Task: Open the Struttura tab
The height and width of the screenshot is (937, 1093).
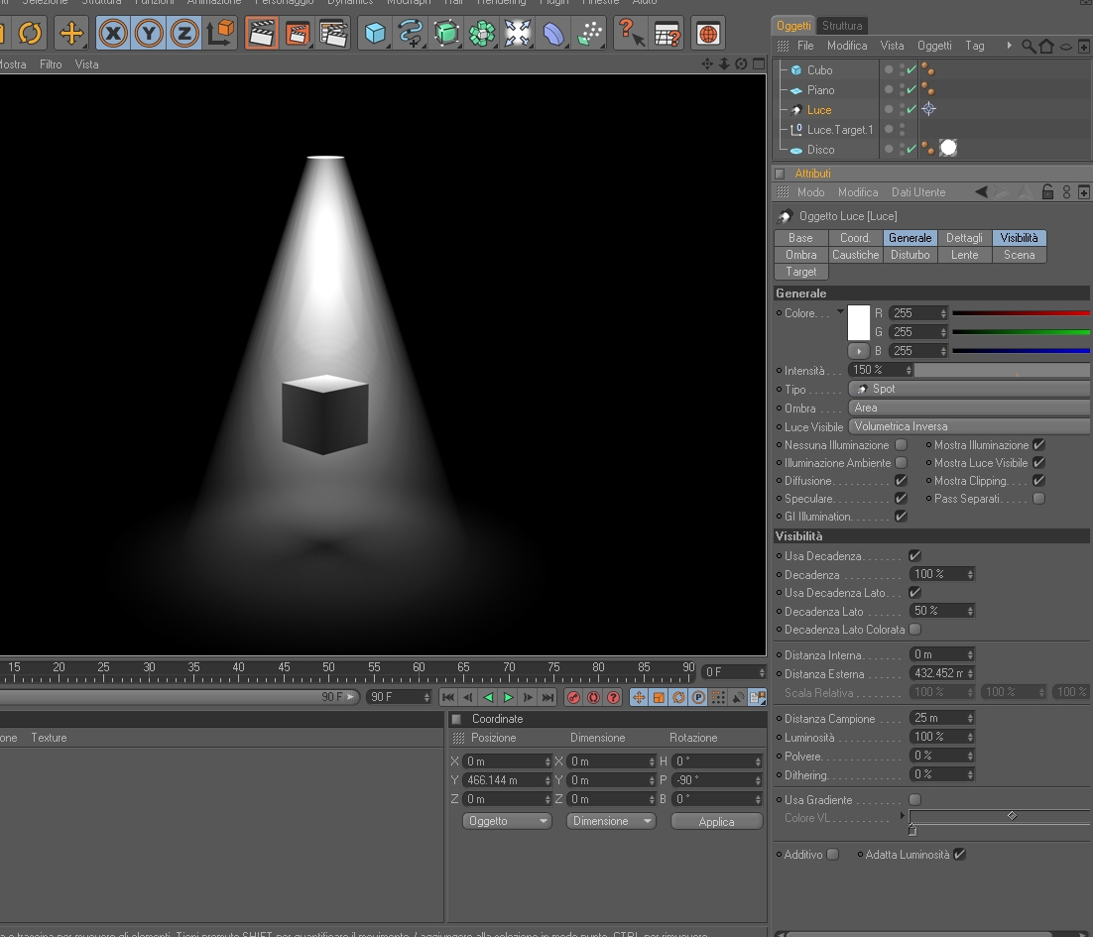Action: [x=841, y=25]
